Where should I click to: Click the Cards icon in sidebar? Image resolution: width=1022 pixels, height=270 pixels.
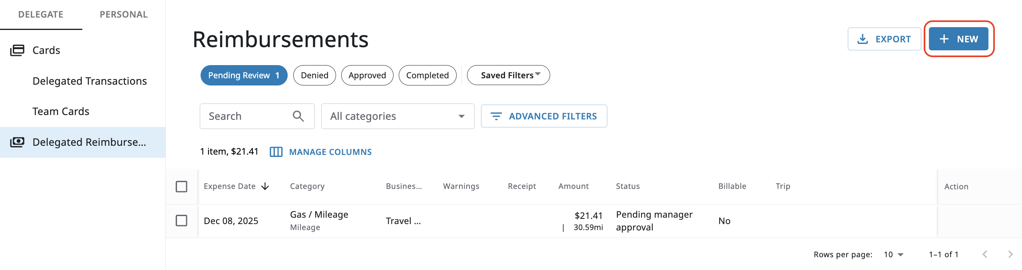17,50
